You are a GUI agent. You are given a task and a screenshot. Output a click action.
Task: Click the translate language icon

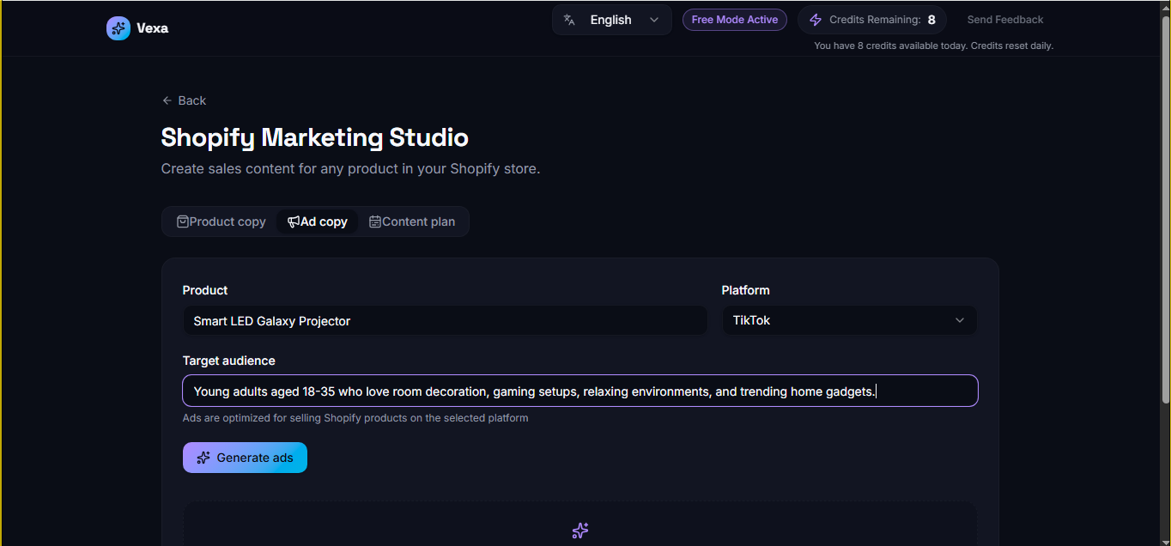[569, 20]
